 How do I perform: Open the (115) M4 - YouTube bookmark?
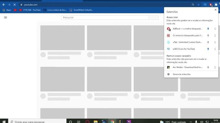[30, 10]
